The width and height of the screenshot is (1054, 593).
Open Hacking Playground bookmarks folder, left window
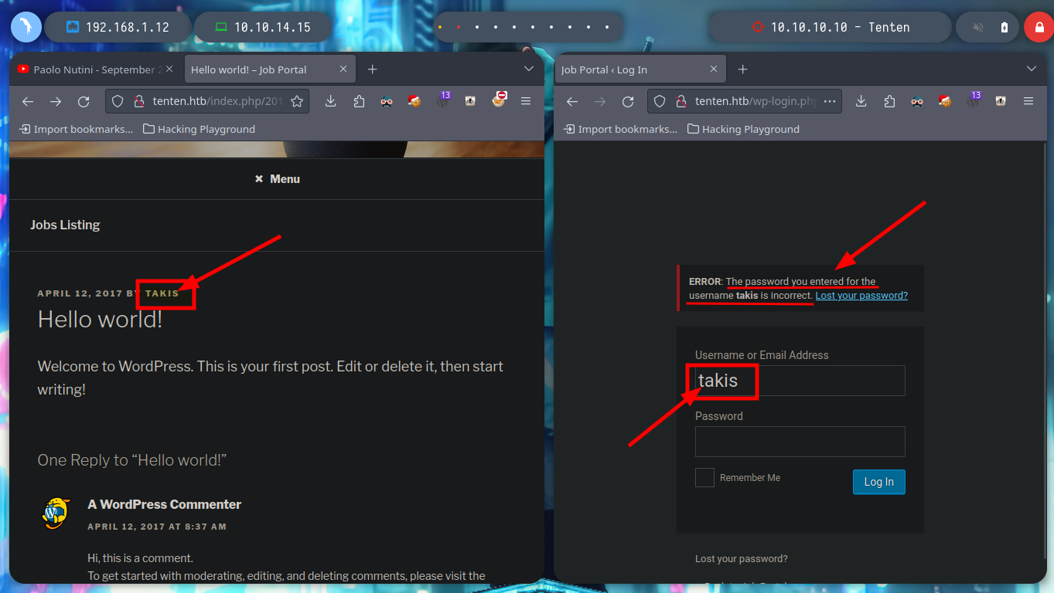(x=200, y=129)
